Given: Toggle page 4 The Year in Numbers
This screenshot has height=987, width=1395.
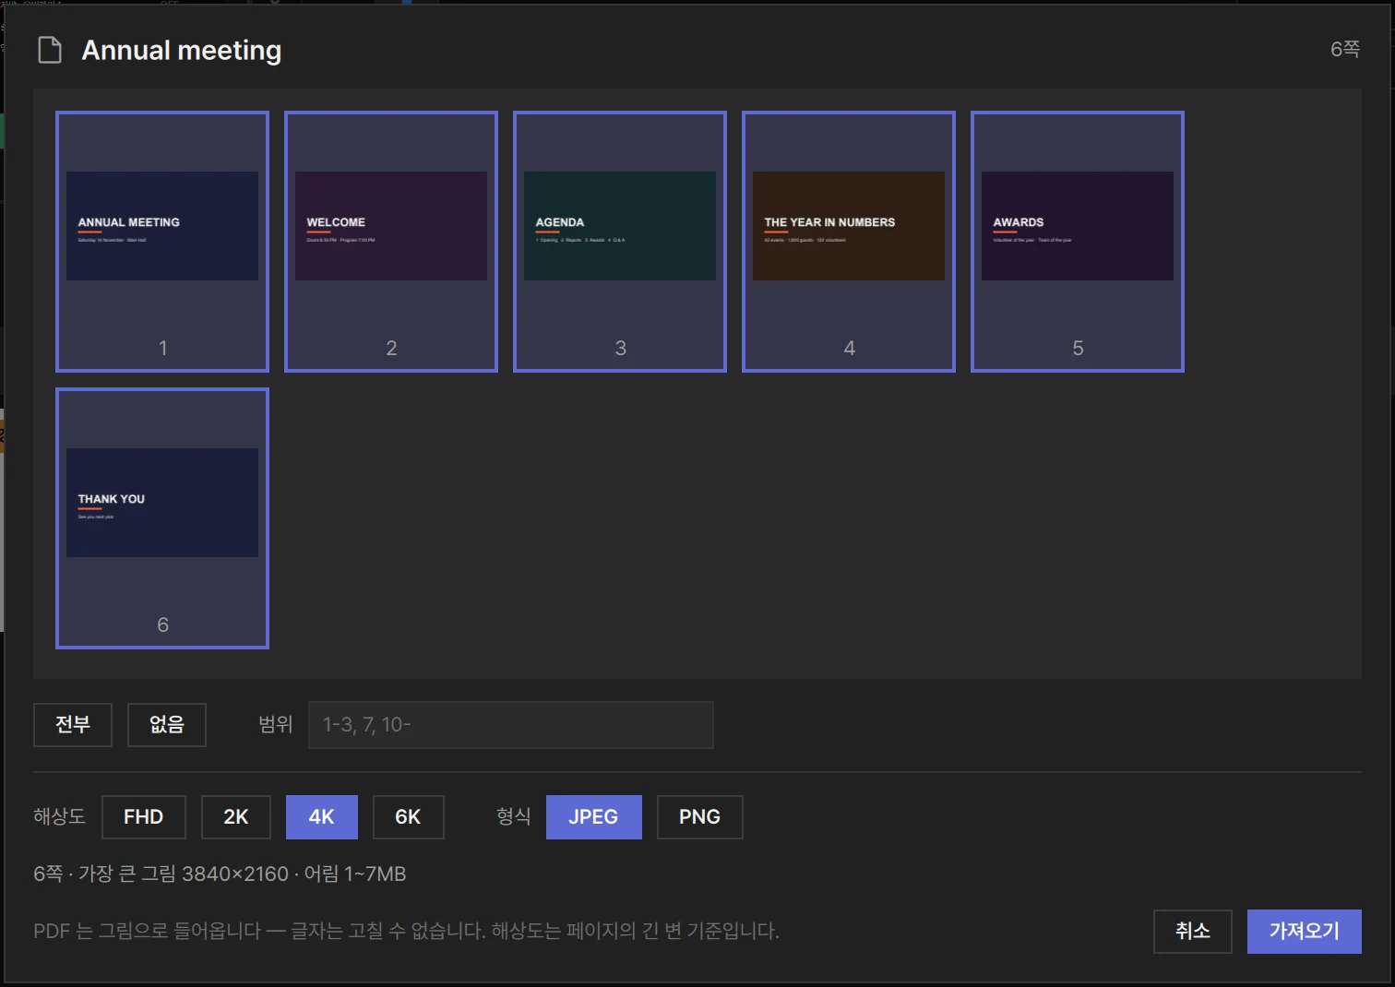Looking at the screenshot, I should (849, 242).
